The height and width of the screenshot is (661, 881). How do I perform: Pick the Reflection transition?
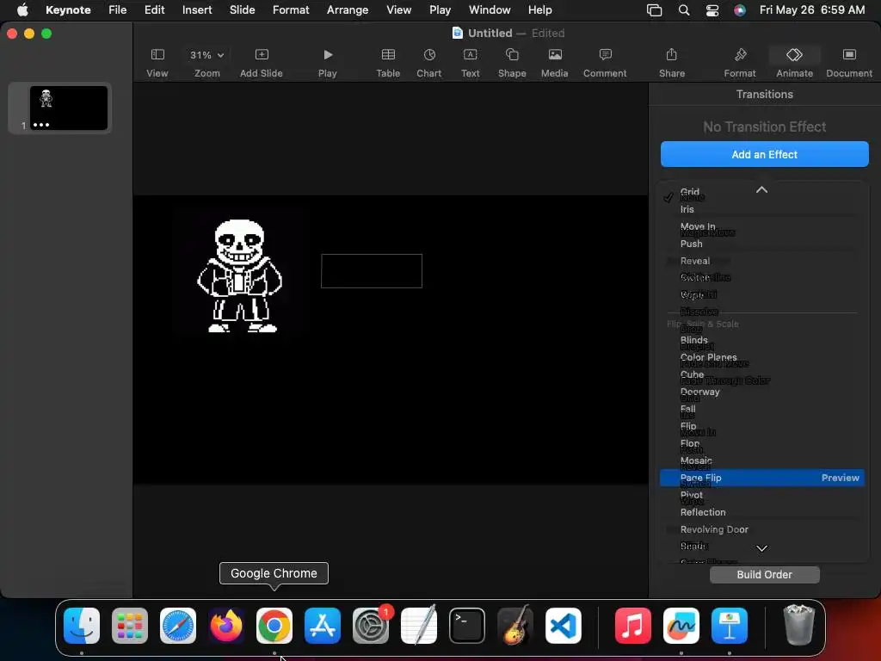point(703,512)
